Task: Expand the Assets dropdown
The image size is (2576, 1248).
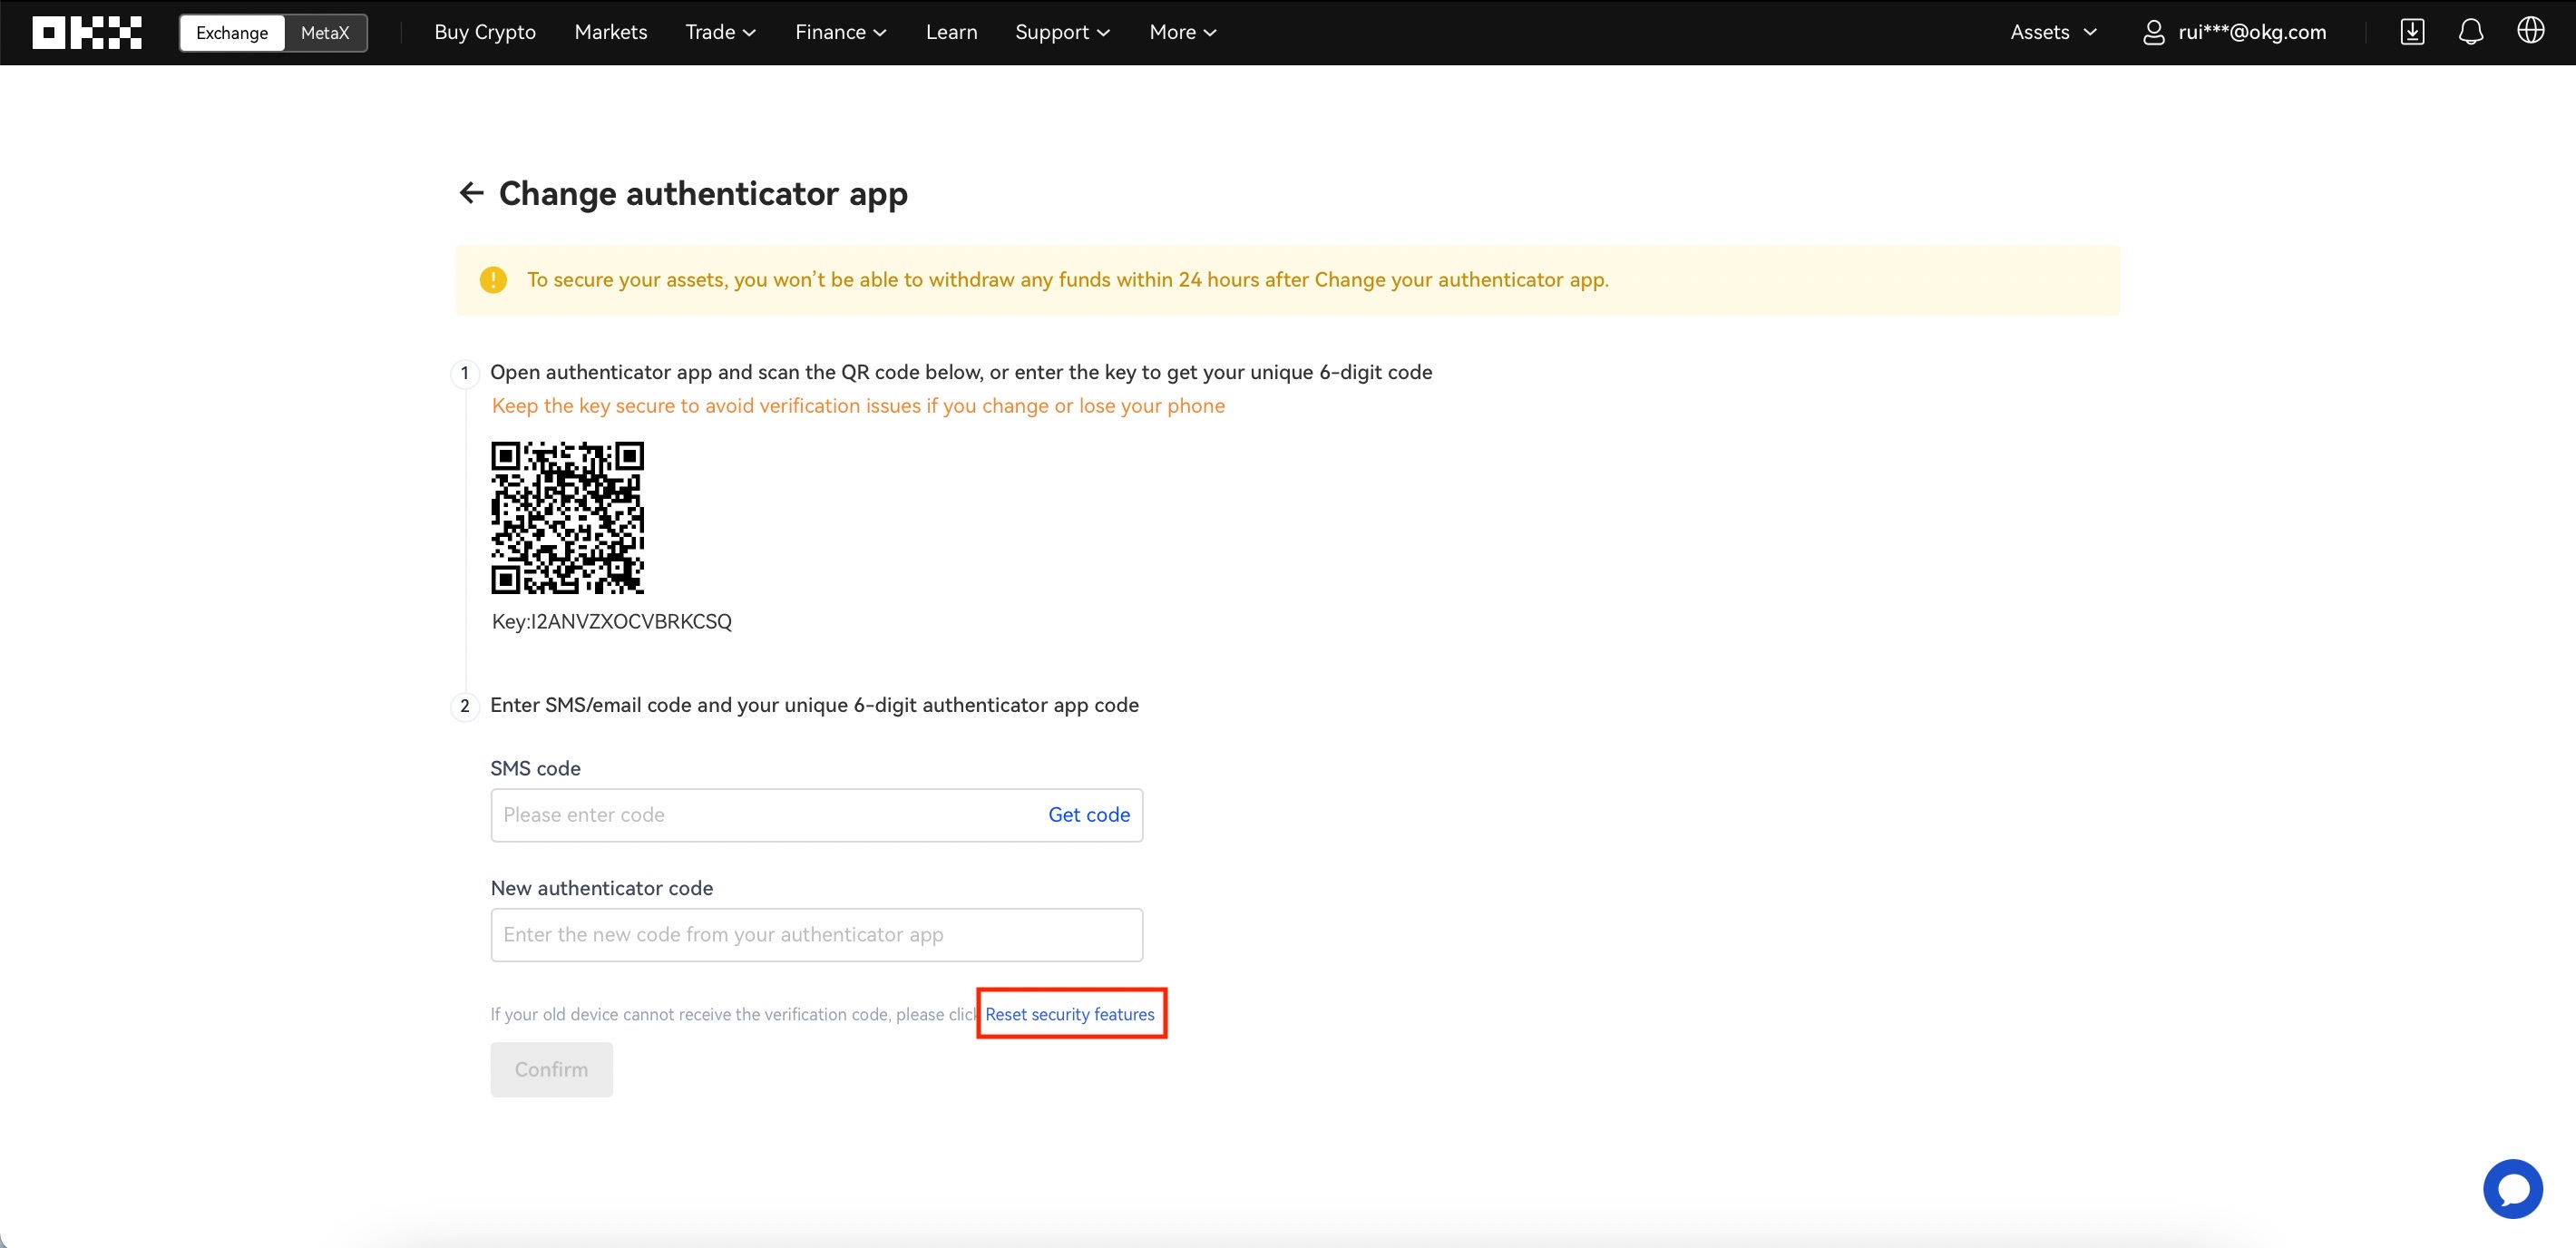Action: pos(2053,32)
